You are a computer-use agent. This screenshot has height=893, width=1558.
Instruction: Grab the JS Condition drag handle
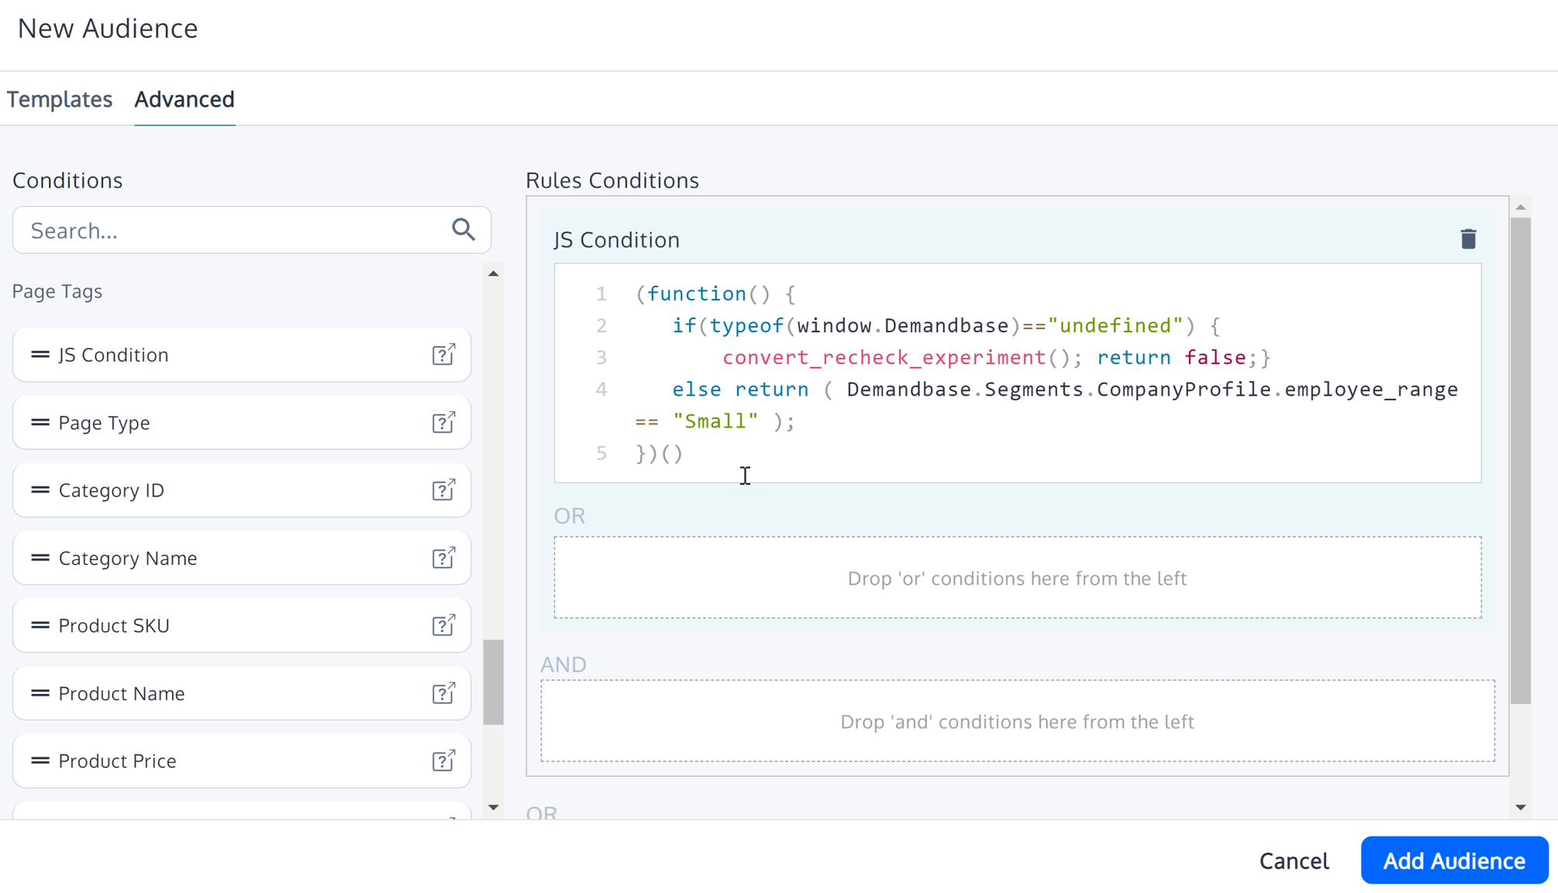[40, 354]
